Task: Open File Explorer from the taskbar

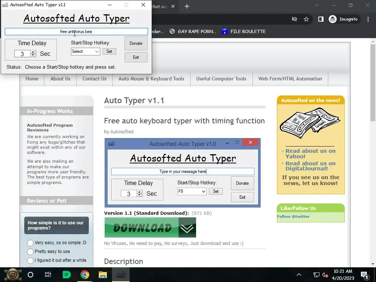Action: click(103, 275)
